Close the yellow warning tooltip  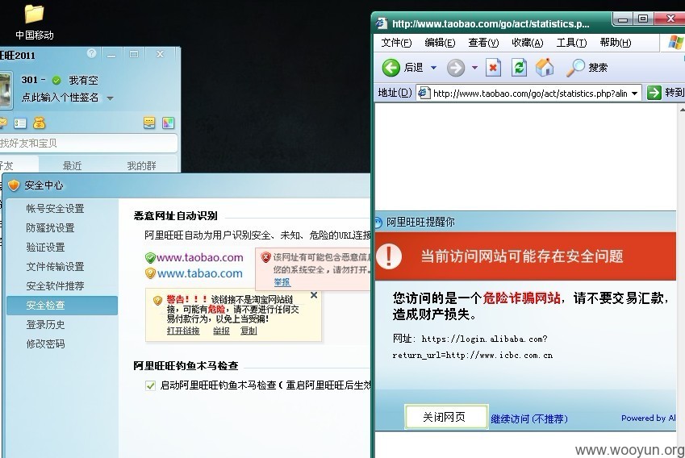click(314, 295)
